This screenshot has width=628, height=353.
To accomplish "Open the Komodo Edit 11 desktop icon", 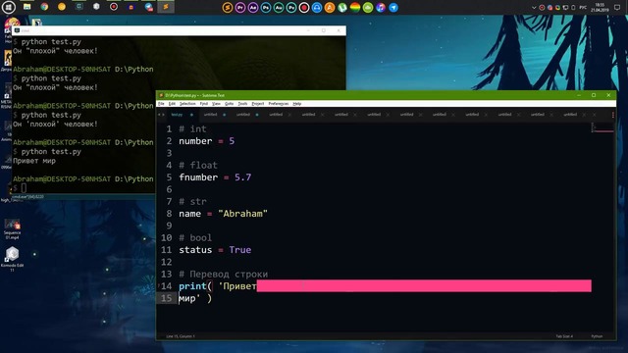I will click(x=12, y=259).
